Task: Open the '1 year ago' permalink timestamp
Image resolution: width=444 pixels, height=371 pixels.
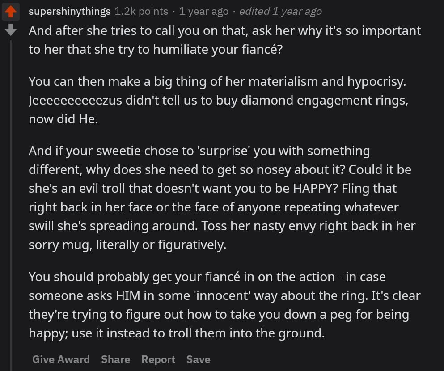Action: click(x=203, y=11)
